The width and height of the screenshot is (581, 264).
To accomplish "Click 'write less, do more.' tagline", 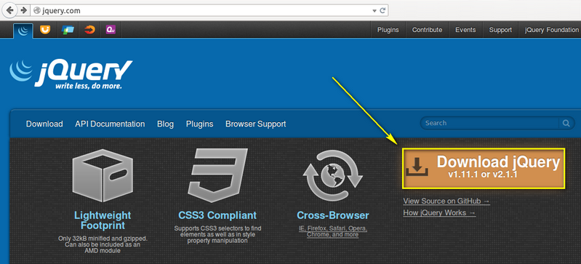I will (89, 87).
